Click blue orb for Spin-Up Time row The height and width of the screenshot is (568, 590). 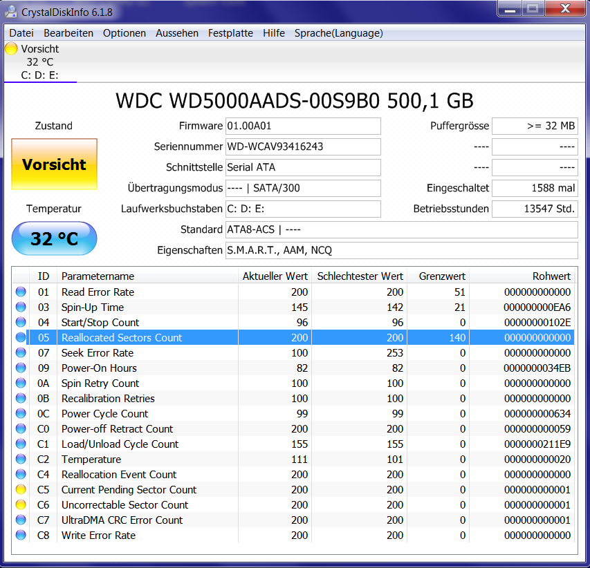click(21, 307)
